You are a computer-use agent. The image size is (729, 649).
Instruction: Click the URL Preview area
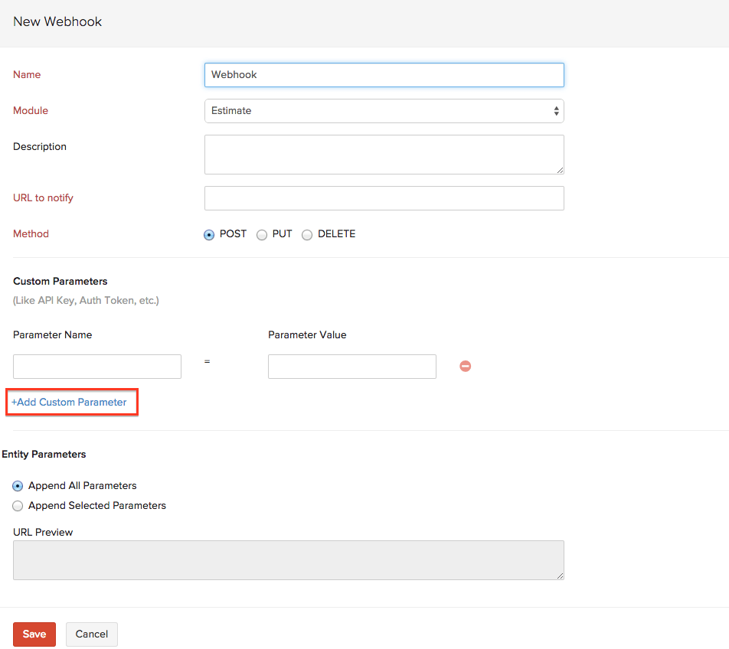click(289, 559)
